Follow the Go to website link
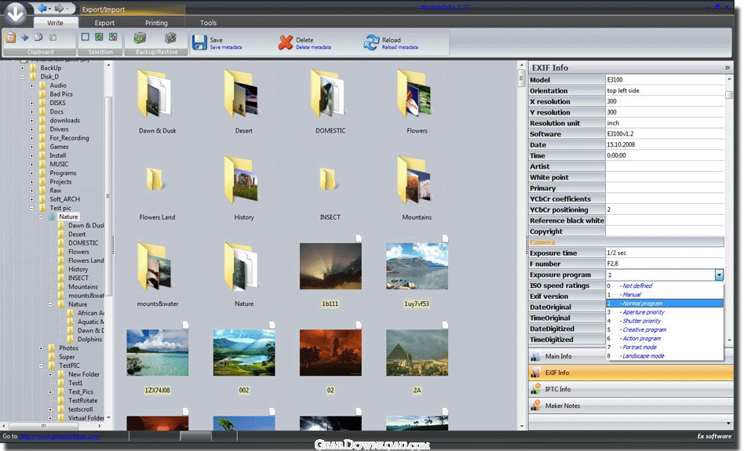The height and width of the screenshot is (451, 744). (60, 436)
